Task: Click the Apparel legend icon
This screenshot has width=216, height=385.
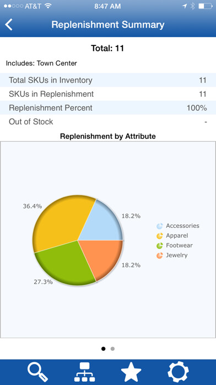Action: tap(160, 236)
